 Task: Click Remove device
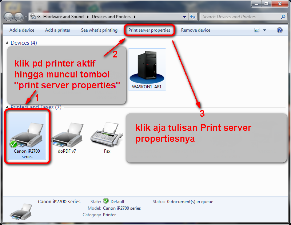click(x=196, y=30)
